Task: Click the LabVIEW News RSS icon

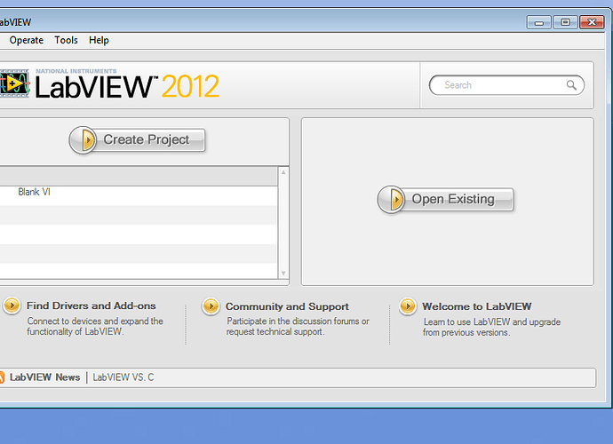Action: click(2, 377)
